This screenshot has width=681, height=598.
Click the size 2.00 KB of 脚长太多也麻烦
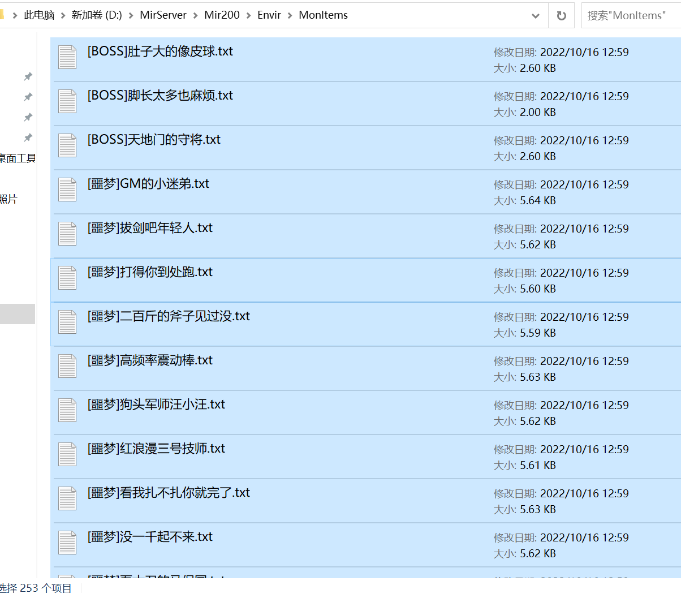click(538, 113)
